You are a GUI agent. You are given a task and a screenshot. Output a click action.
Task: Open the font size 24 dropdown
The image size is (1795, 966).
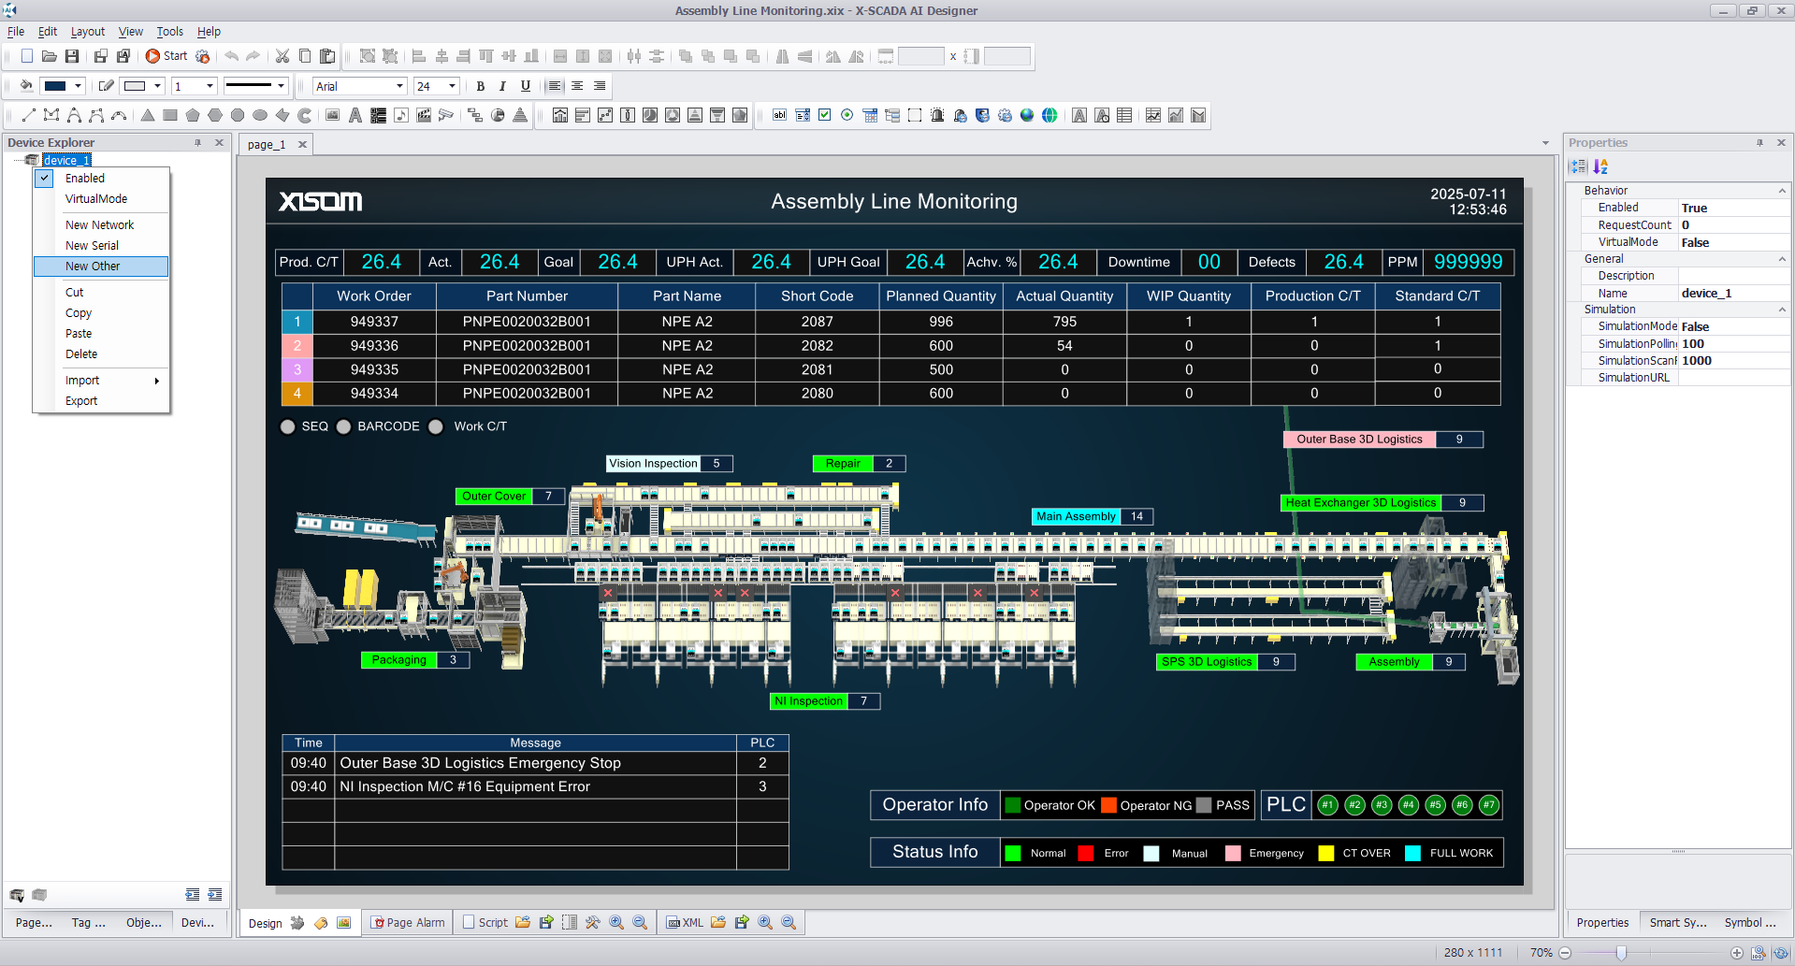[x=453, y=86]
